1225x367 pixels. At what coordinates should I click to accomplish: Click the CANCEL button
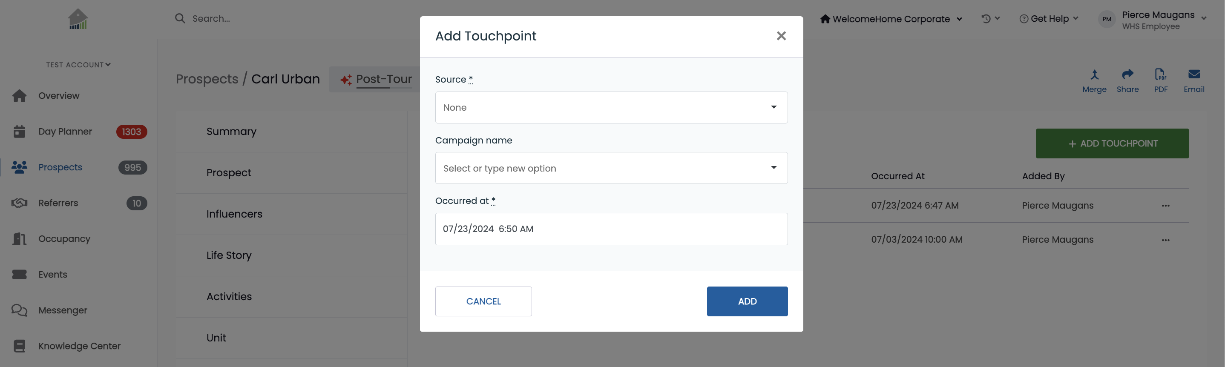pyautogui.click(x=483, y=301)
